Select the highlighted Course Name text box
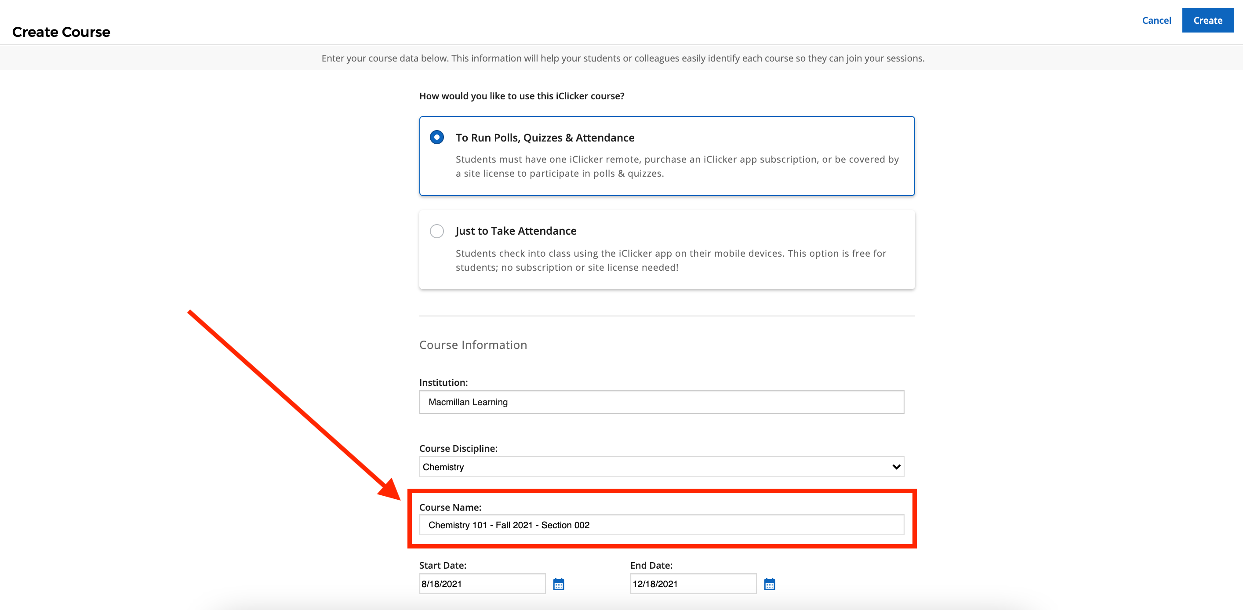 [661, 525]
